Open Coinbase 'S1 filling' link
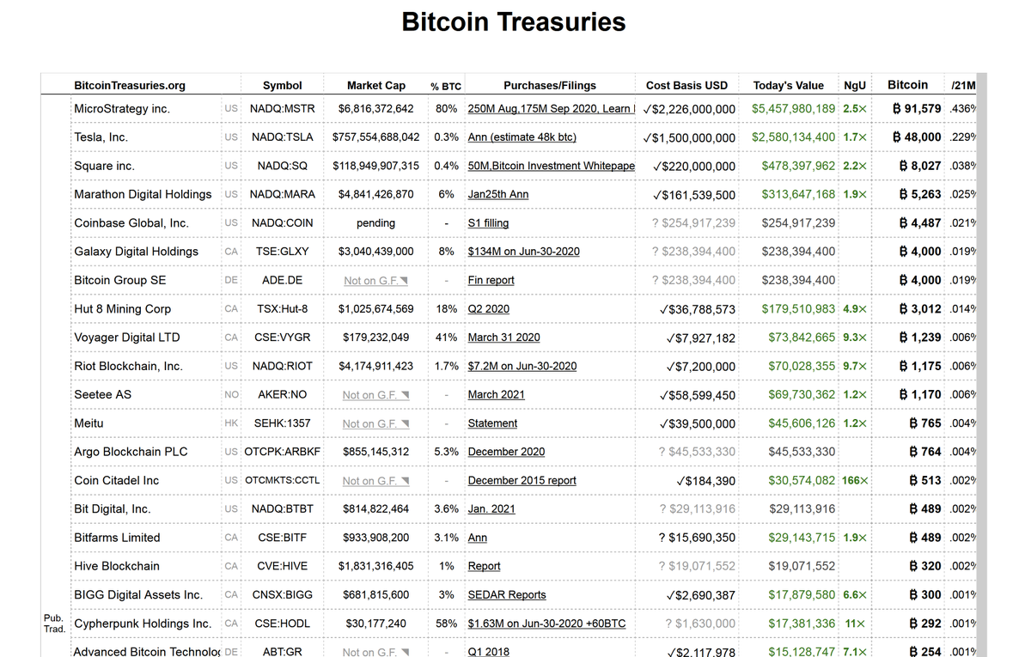1031x657 pixels. pos(488,223)
